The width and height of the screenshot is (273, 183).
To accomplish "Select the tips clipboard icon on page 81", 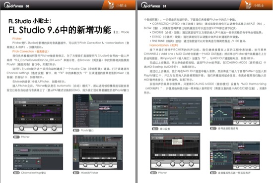I will click(x=248, y=5).
